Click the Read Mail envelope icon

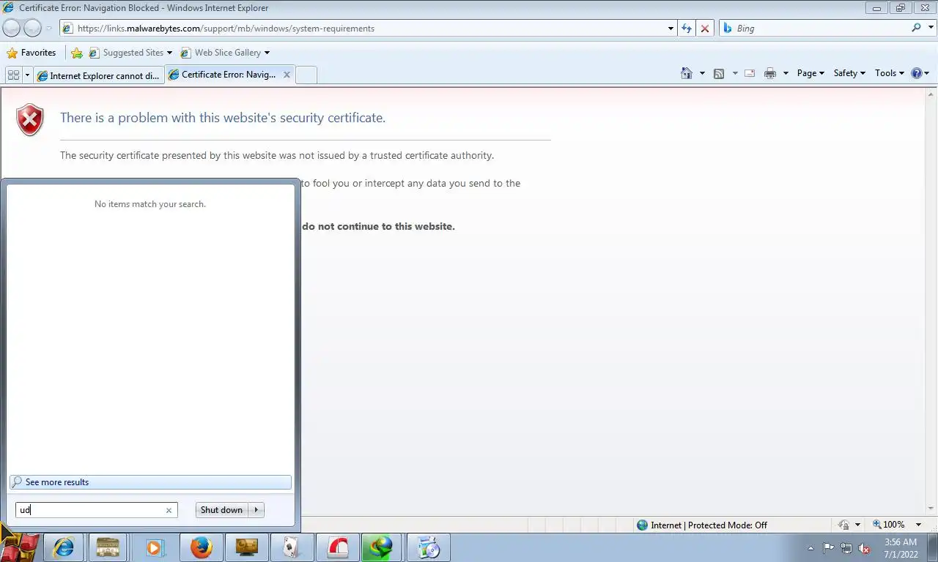(750, 73)
